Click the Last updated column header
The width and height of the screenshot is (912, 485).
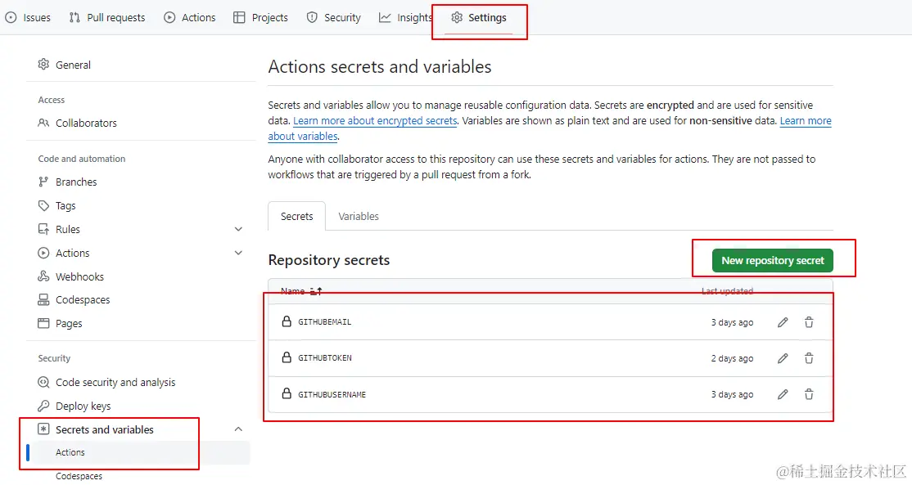point(727,291)
